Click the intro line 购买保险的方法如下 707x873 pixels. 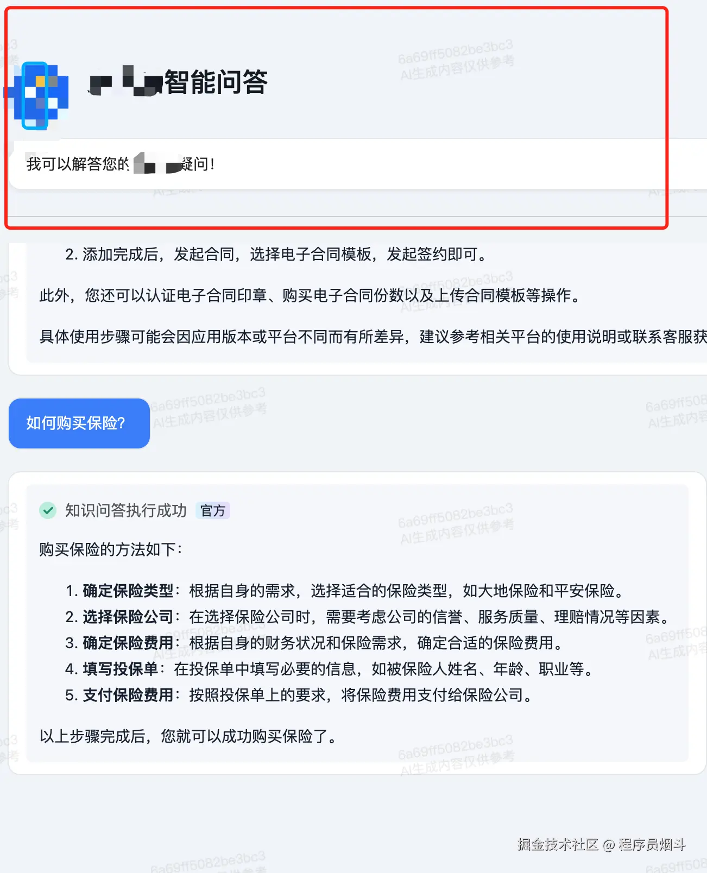[x=110, y=549]
